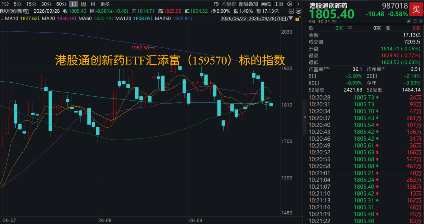This screenshot has width=424, height=224.
Task: Switch to 1分 one-minute chart
Action: pyautogui.click(x=5, y=4)
